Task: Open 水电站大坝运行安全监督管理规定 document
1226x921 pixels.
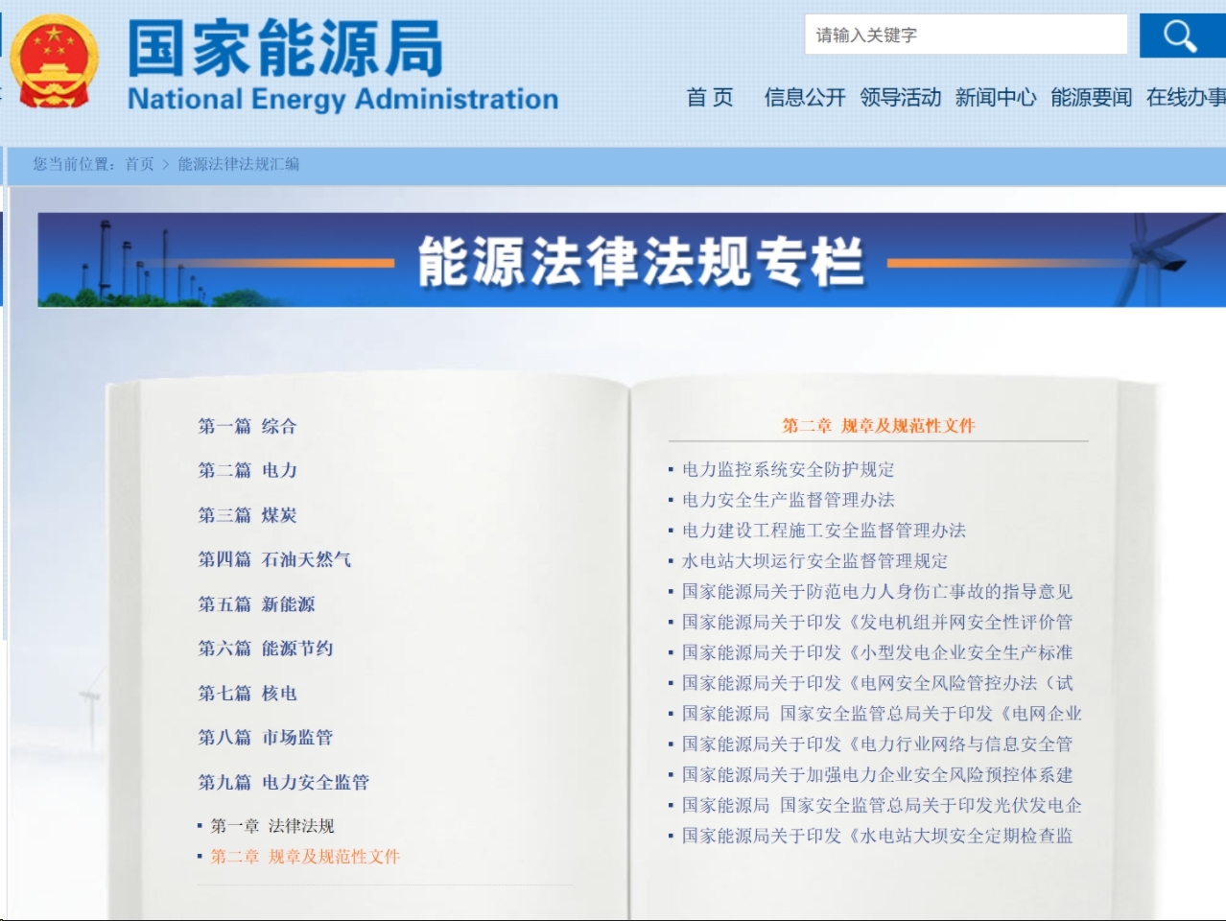Action: point(814,561)
